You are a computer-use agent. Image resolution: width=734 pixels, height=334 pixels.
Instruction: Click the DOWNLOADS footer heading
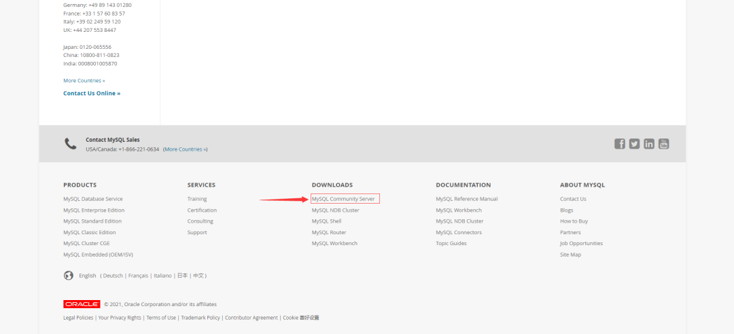(x=332, y=185)
